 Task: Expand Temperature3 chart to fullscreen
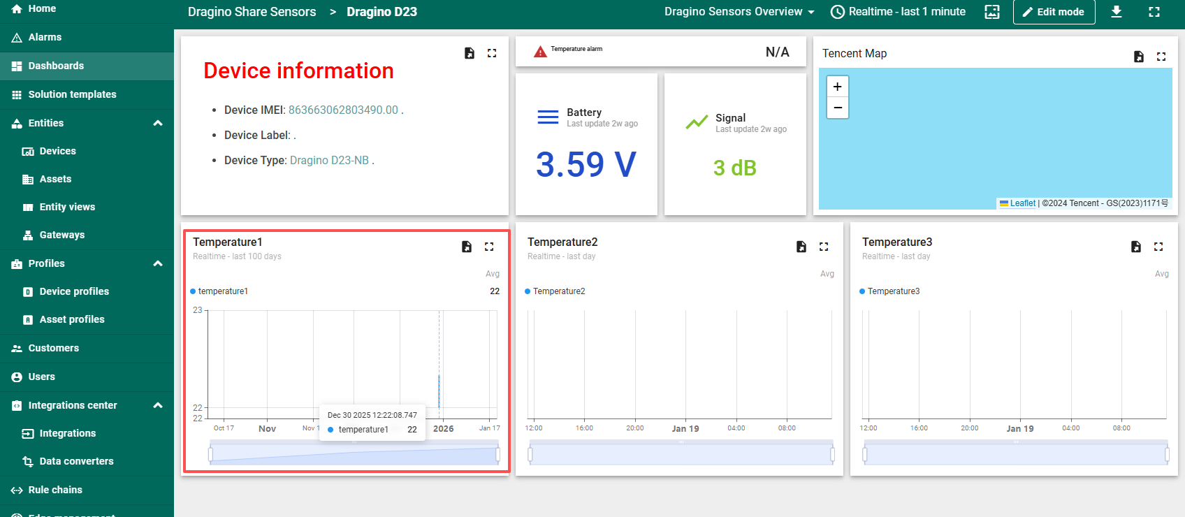[x=1158, y=247]
